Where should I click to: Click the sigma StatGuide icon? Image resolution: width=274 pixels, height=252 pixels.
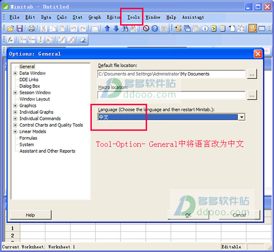164,28
